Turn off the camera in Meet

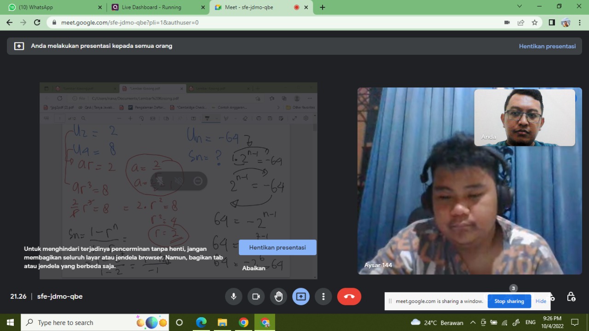coord(256,296)
